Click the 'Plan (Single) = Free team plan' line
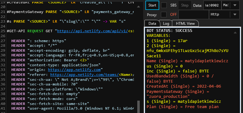 tap(182, 107)
